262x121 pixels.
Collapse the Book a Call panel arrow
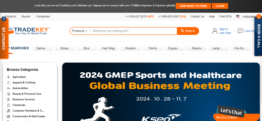coord(259,16)
